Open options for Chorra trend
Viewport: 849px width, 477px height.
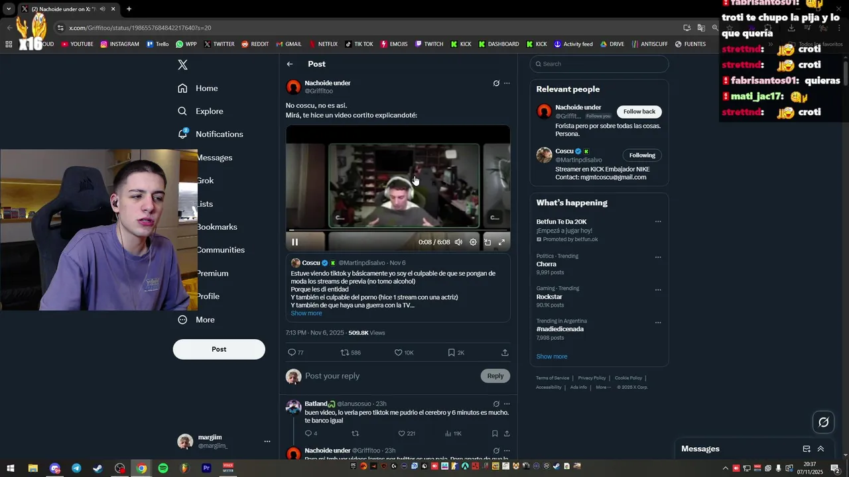tap(658, 257)
